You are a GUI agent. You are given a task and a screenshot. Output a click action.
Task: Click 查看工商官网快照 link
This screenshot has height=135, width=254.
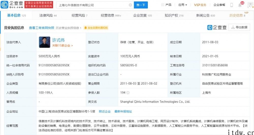41,28
